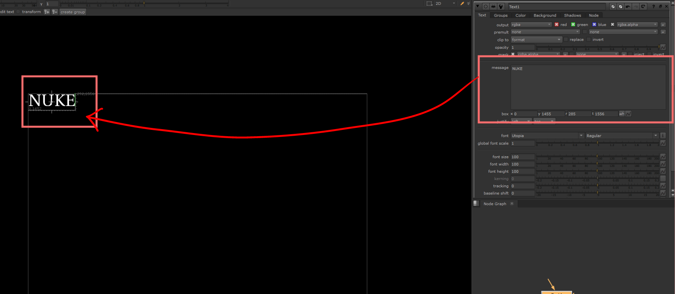Select the Node Graph tab
Viewport: 675px width, 294px height.
pos(495,204)
